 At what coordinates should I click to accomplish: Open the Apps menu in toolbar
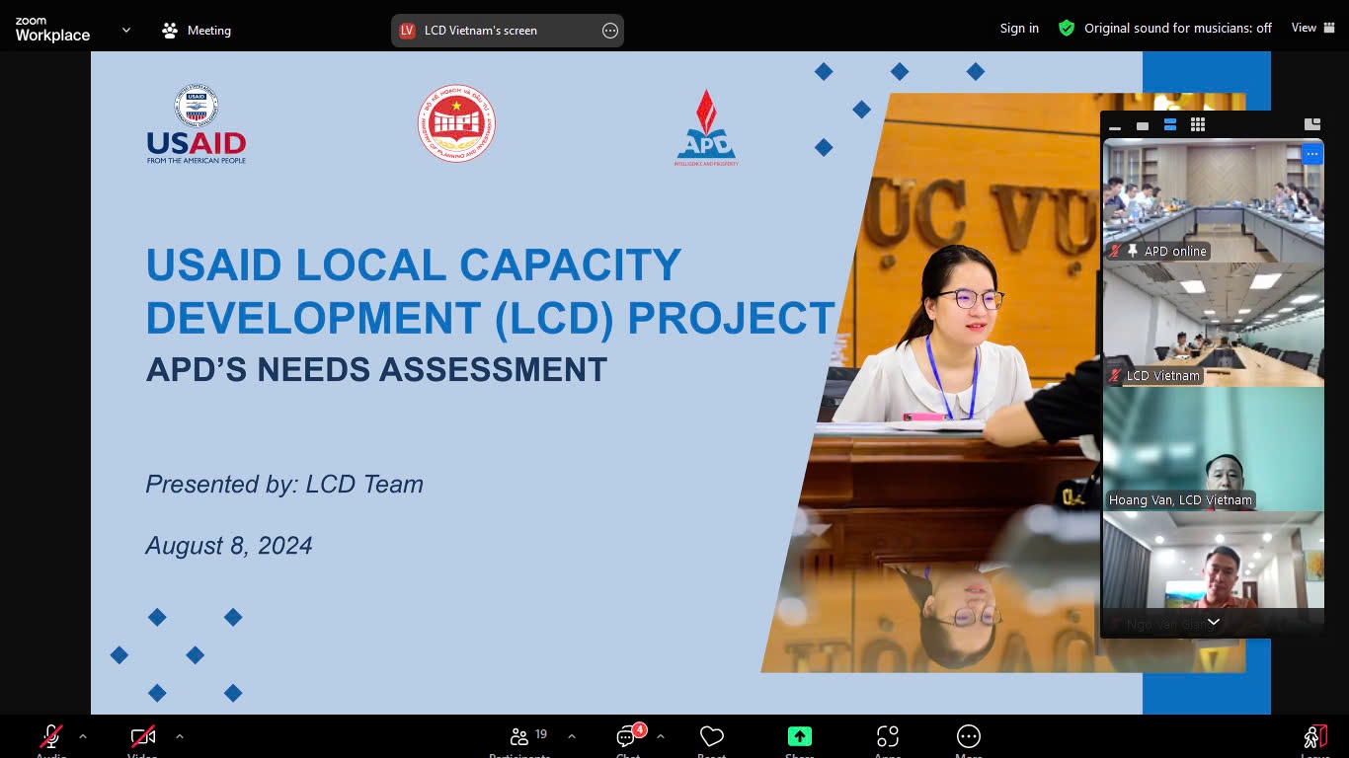887,737
